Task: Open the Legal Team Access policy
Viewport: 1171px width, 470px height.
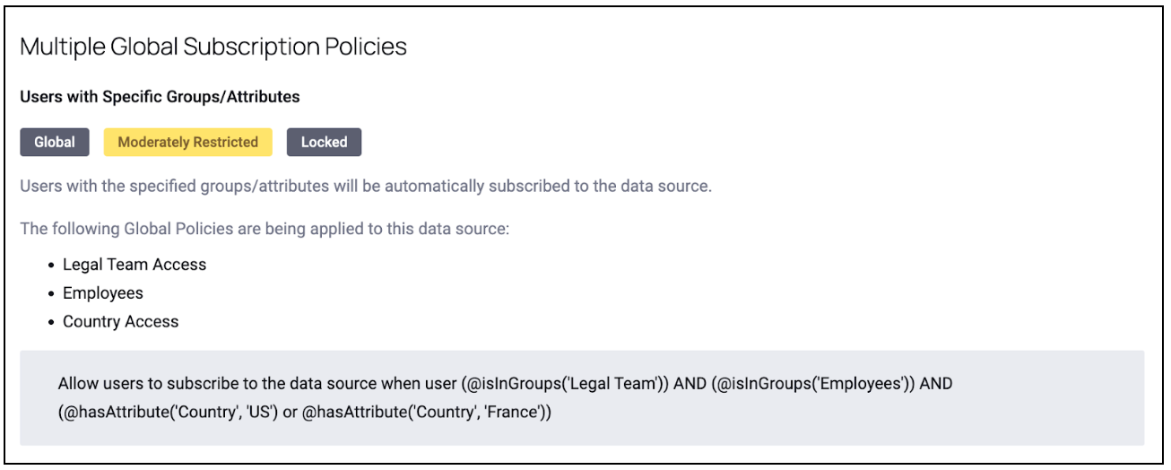Action: 134,265
